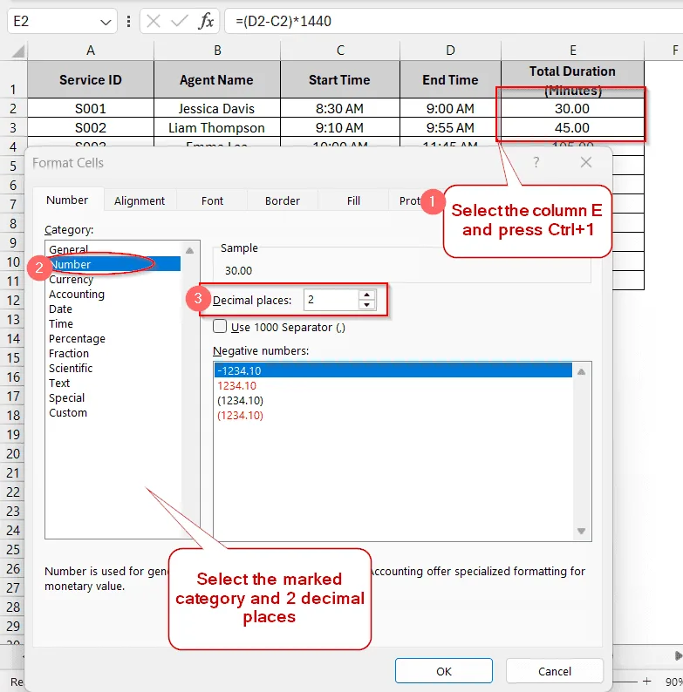This screenshot has height=692, width=683.
Task: Switch to the Number tab
Action: click(x=67, y=200)
